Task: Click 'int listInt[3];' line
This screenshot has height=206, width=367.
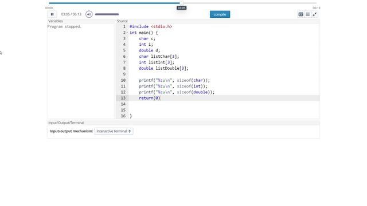Action: [x=157, y=62]
